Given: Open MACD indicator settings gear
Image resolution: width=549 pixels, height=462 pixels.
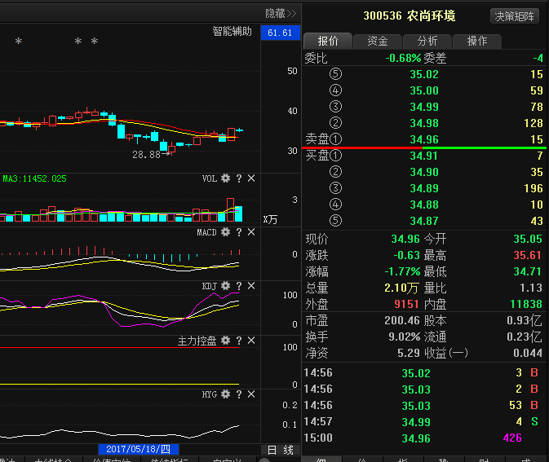Looking at the screenshot, I should pos(226,232).
